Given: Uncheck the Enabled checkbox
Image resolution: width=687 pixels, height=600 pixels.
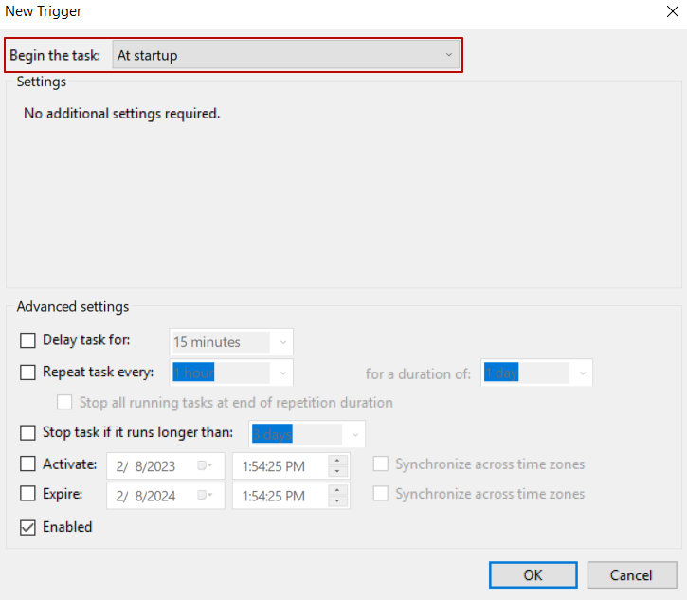Looking at the screenshot, I should 27,527.
